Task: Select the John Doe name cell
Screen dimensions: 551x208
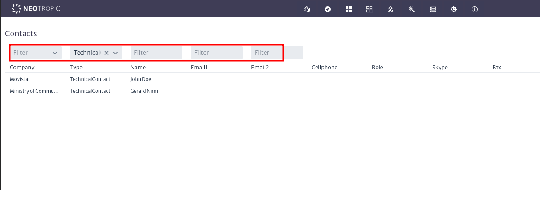Action: pos(141,79)
